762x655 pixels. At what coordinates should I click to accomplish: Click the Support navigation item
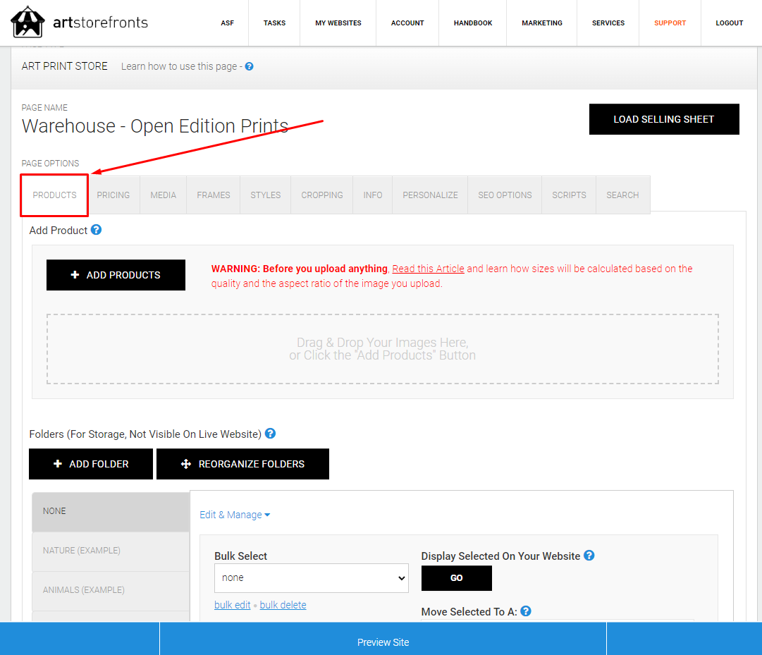point(670,23)
